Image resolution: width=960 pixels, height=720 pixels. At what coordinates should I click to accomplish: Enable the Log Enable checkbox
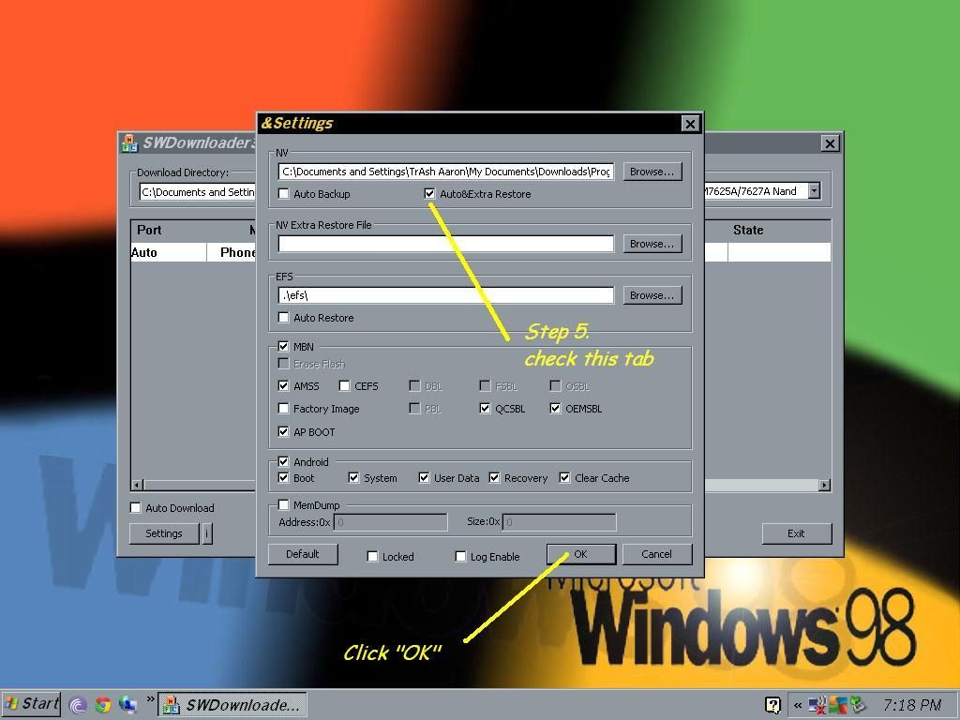pyautogui.click(x=460, y=557)
